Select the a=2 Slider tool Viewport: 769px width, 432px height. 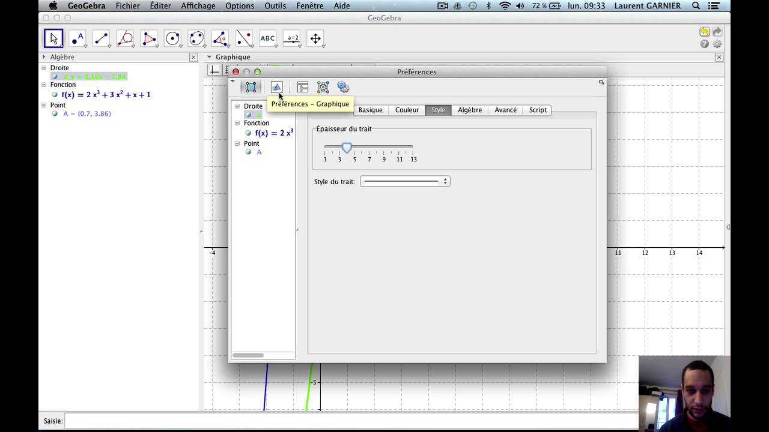[292, 38]
